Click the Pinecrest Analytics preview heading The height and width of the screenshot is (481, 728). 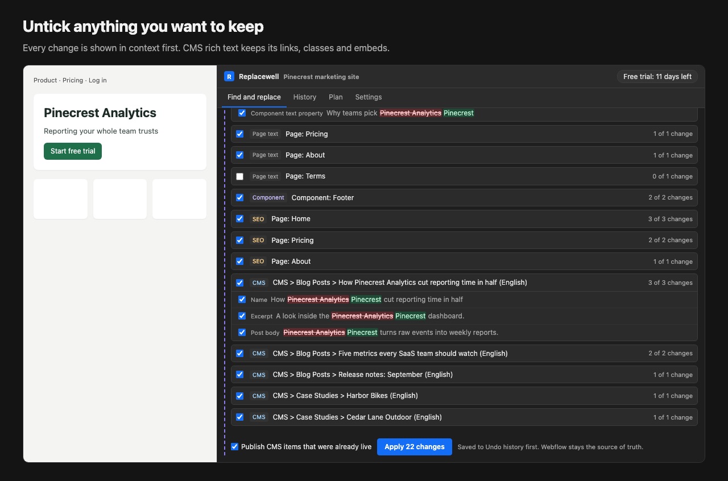pos(100,113)
